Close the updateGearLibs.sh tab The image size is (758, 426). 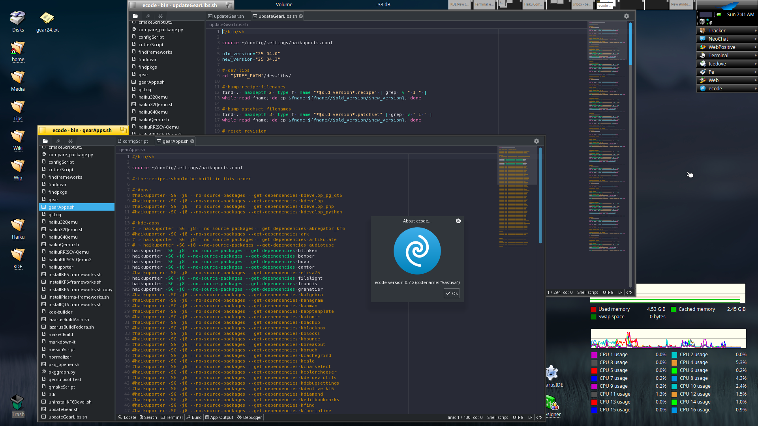click(301, 16)
